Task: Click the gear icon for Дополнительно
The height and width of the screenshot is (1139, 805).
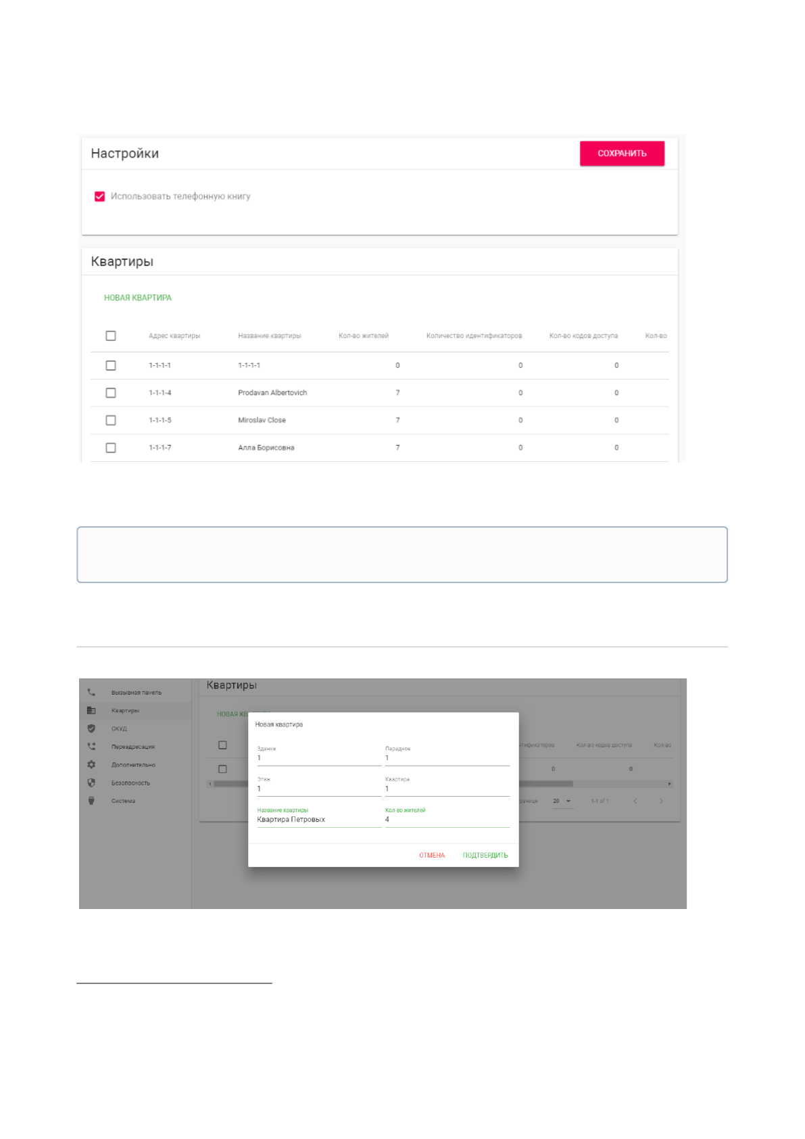Action: [91, 764]
